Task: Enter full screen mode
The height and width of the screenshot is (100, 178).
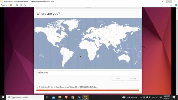Action: [21, 5]
